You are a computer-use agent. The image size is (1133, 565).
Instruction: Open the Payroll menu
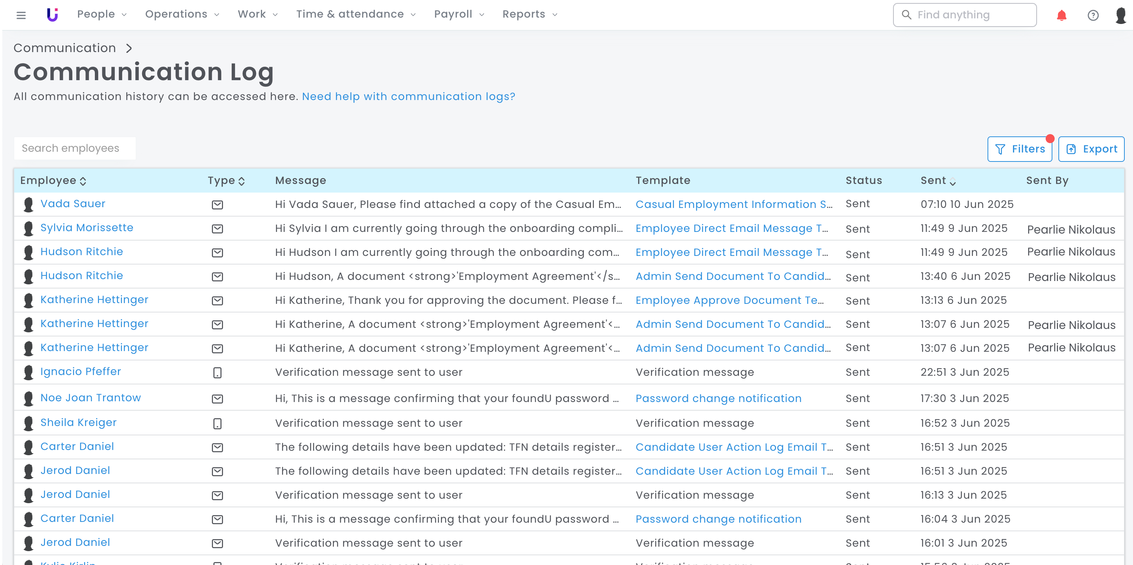click(459, 15)
